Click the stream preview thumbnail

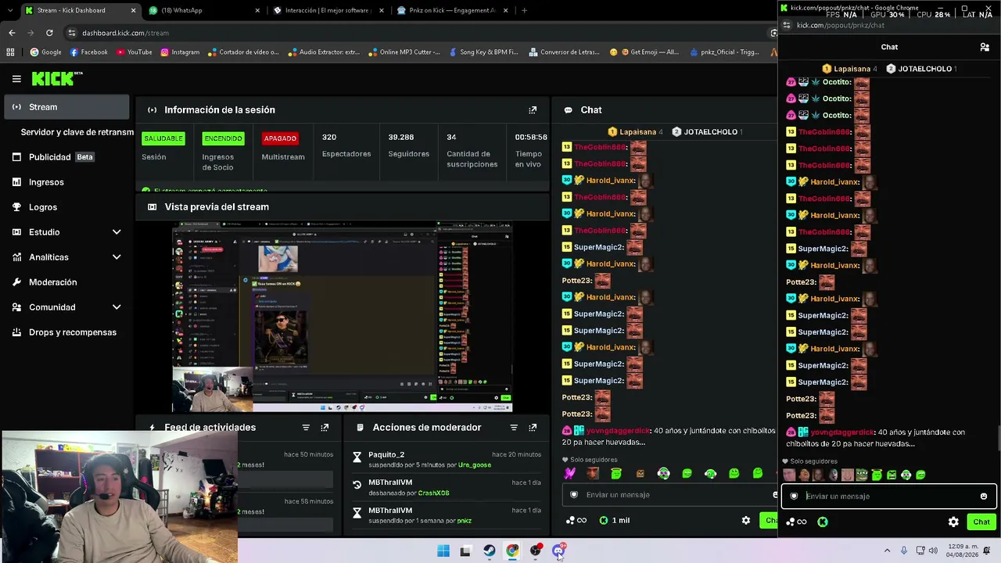coord(343,317)
